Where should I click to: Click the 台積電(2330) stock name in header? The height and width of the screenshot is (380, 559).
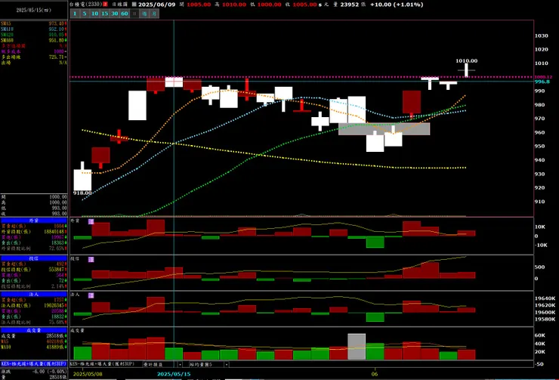[x=85, y=5]
